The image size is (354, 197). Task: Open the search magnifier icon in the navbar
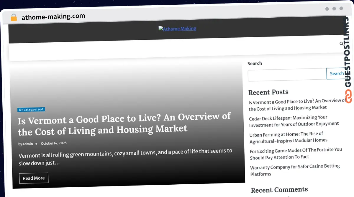(341, 44)
